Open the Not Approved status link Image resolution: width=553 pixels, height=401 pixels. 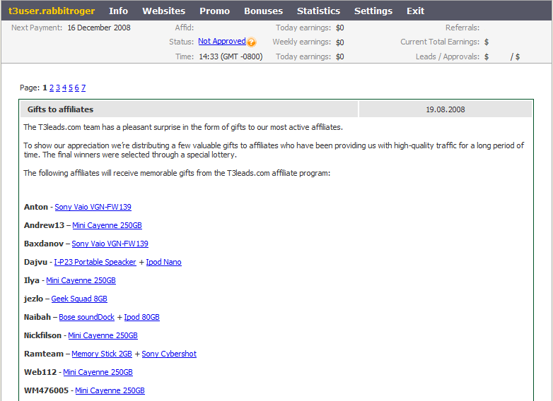[x=222, y=41]
